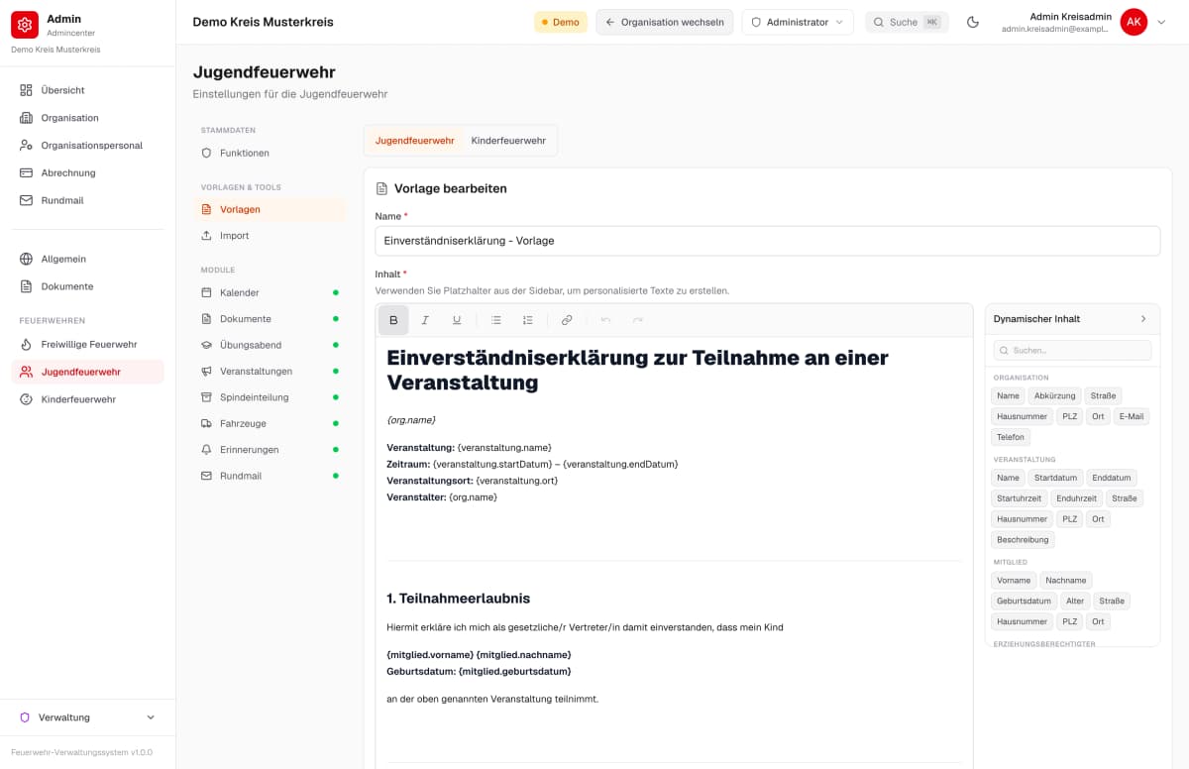Open the Administrator role dropdown
This screenshot has height=769, width=1189.
798,22
